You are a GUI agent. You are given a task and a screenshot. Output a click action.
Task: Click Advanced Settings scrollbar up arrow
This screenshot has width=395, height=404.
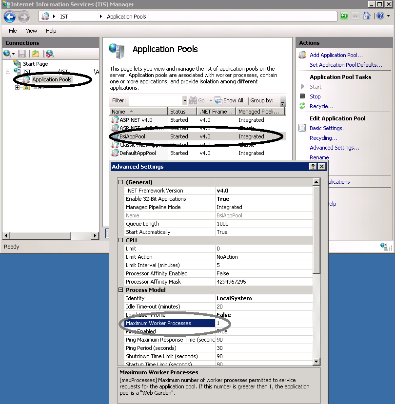pos(316,182)
